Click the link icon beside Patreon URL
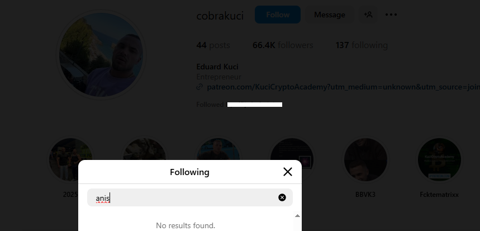The height and width of the screenshot is (231, 480). click(x=199, y=87)
